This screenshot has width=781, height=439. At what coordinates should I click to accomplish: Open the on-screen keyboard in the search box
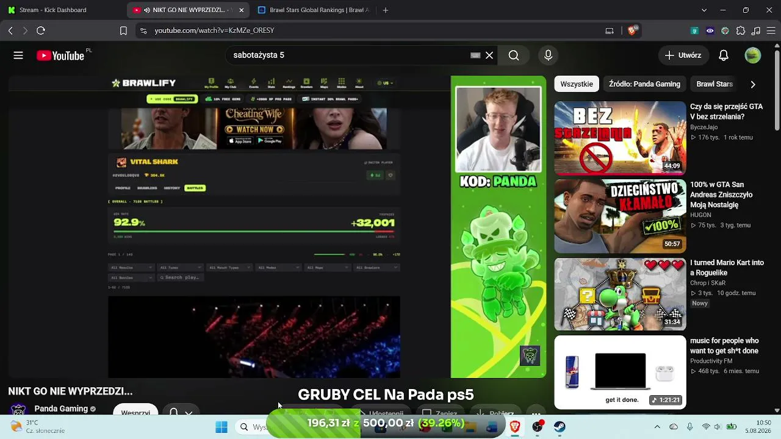point(475,55)
